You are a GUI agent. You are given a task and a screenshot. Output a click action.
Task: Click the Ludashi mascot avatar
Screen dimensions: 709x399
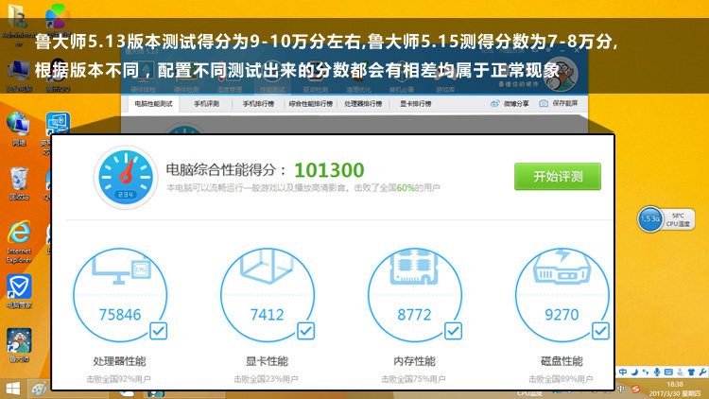pos(561,74)
